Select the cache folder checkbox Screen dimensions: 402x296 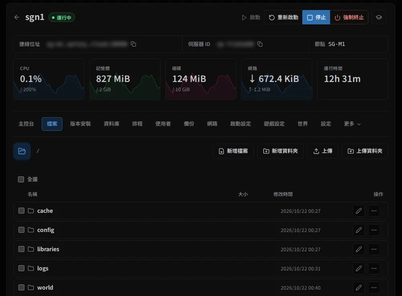click(x=21, y=211)
